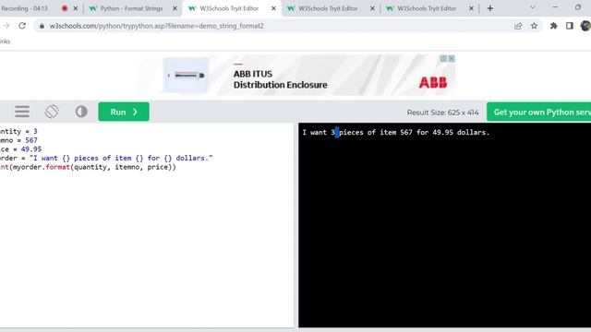Share this page via the share icon

tap(518, 26)
